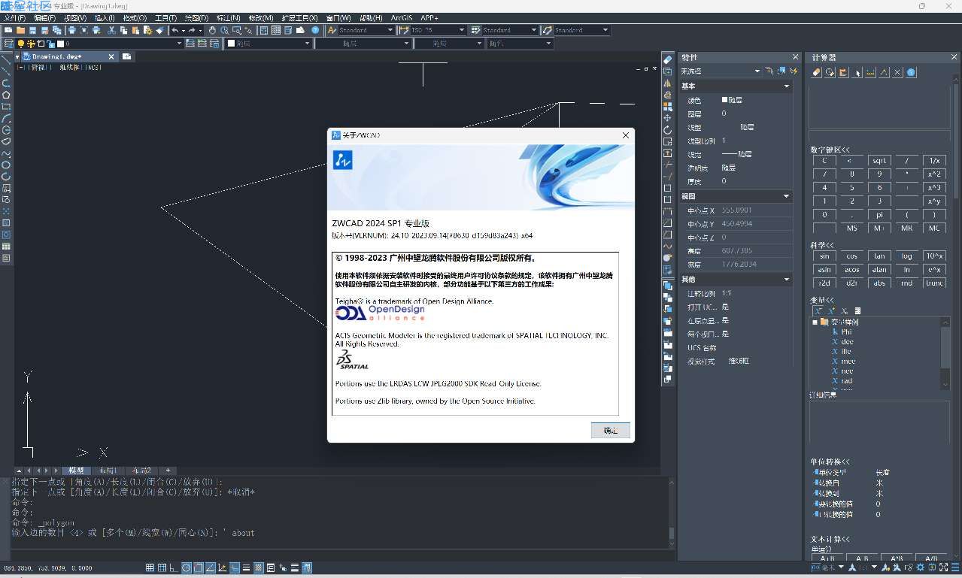
Task: Open the 格式(O) menu
Action: point(135,18)
